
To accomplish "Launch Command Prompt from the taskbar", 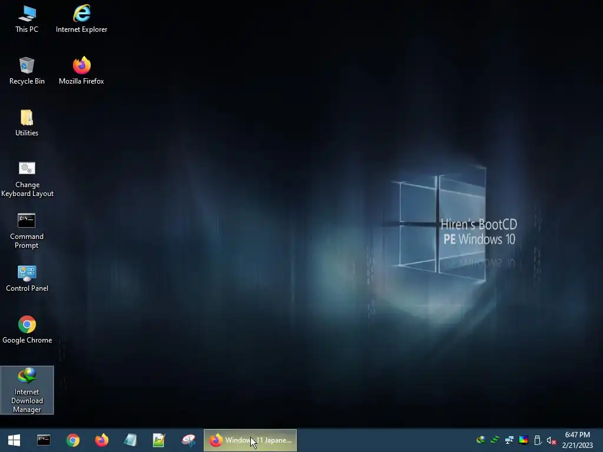I will tap(44, 440).
